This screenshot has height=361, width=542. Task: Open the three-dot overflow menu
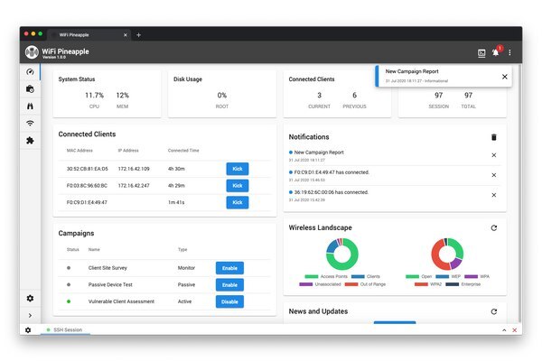tap(509, 52)
